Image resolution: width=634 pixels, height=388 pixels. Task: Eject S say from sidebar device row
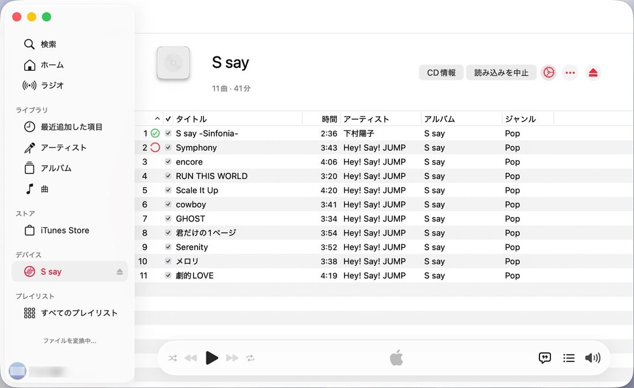119,271
